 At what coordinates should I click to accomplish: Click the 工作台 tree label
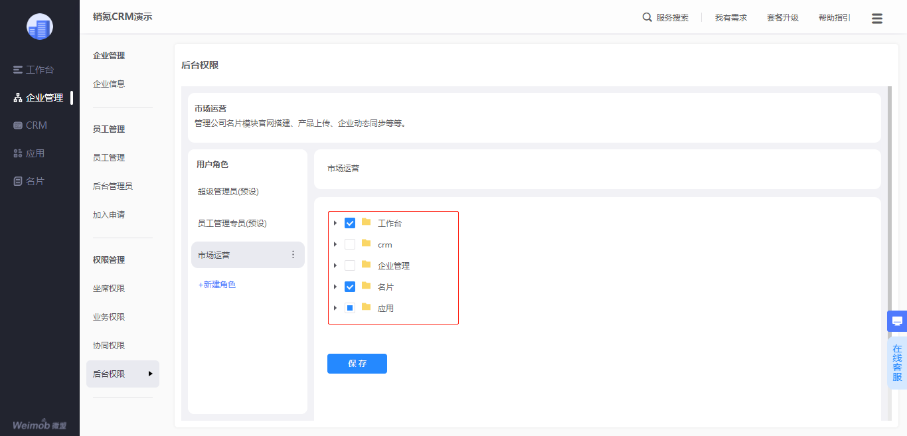390,224
